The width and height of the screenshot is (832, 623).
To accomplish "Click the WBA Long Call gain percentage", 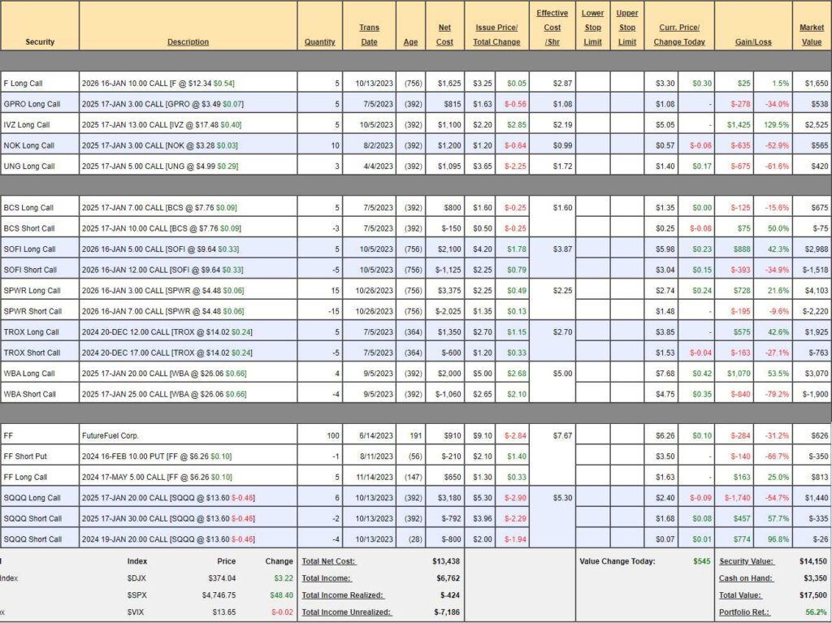I will tap(777, 374).
